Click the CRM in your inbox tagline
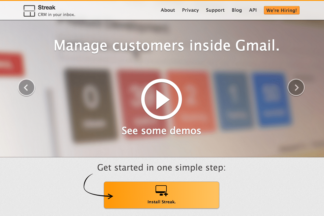Screen dimensions: 324x216 56,15
